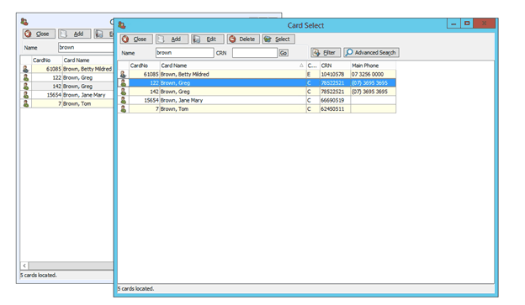Click person icon for card 142 in background window

(26, 87)
